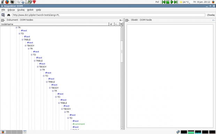
Task: Open the window menu arrow beside the Inspektor DOM title
Action: (x=2, y=6)
